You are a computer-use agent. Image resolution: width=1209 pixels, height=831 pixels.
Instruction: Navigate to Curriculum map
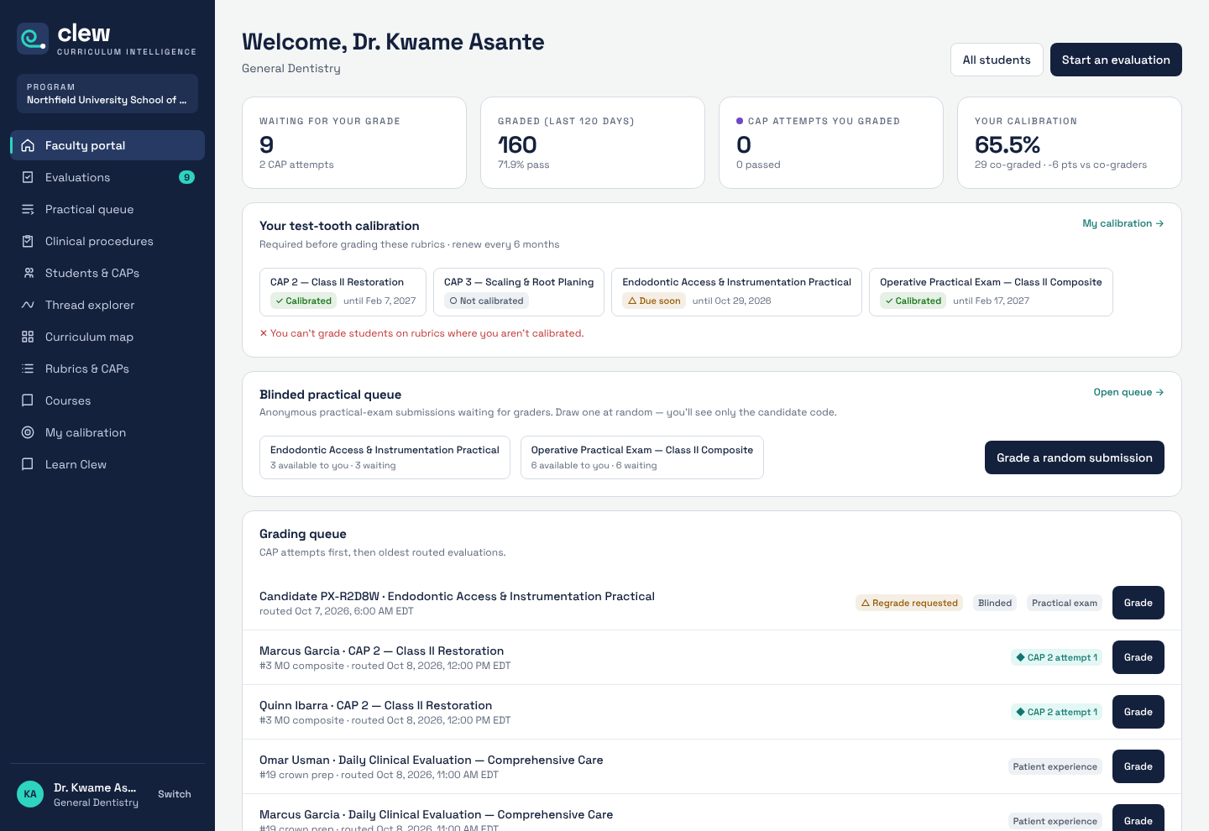pyautogui.click(x=107, y=337)
